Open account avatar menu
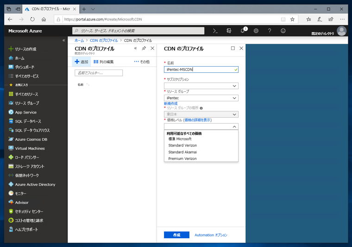The width and height of the screenshot is (352, 247). (341, 31)
